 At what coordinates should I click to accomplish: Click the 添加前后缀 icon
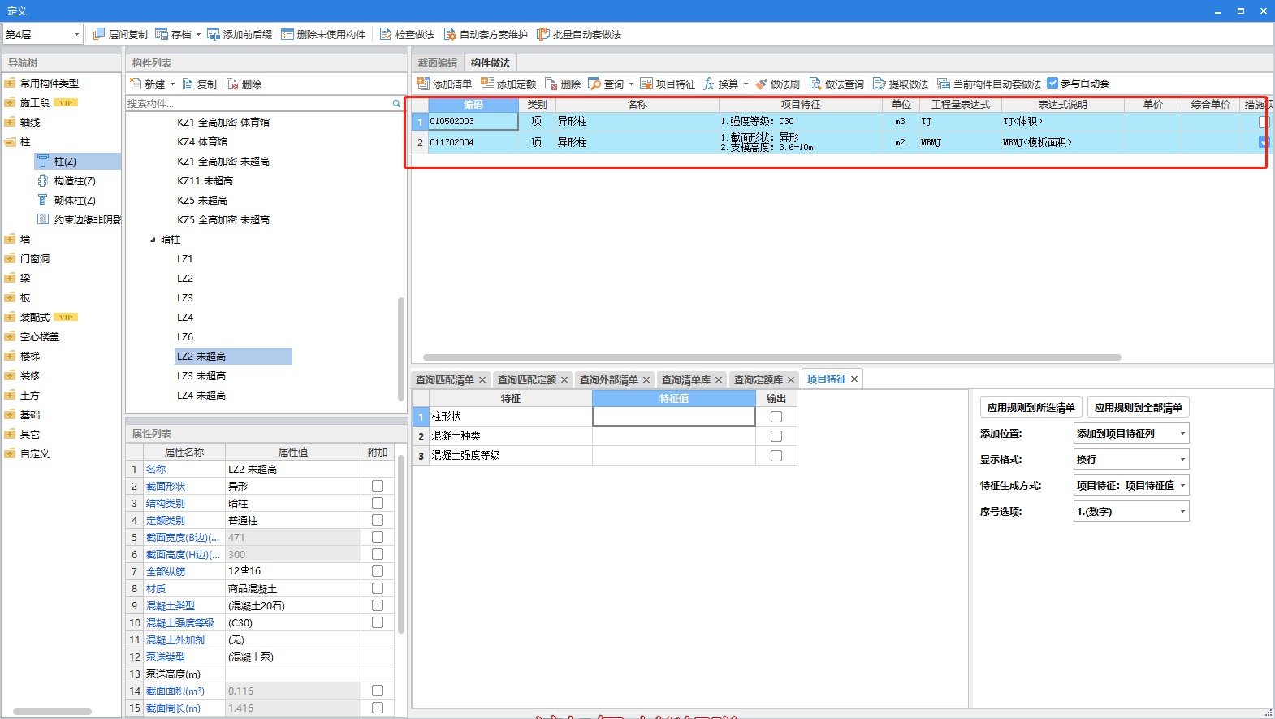214,34
